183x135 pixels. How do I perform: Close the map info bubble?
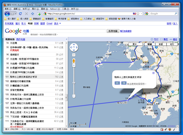(154, 73)
